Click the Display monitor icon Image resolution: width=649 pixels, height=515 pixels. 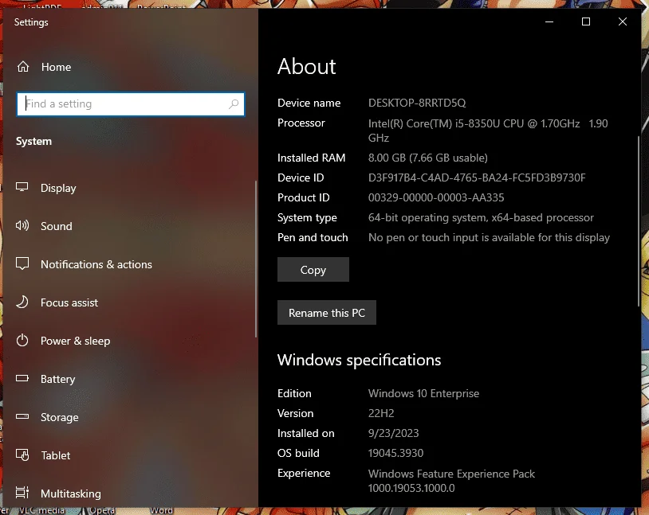(x=22, y=187)
